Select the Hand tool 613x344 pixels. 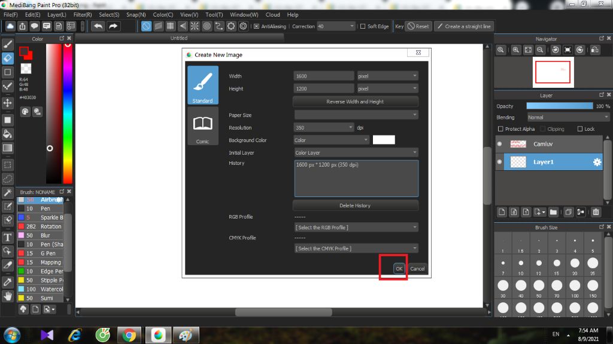(7, 296)
